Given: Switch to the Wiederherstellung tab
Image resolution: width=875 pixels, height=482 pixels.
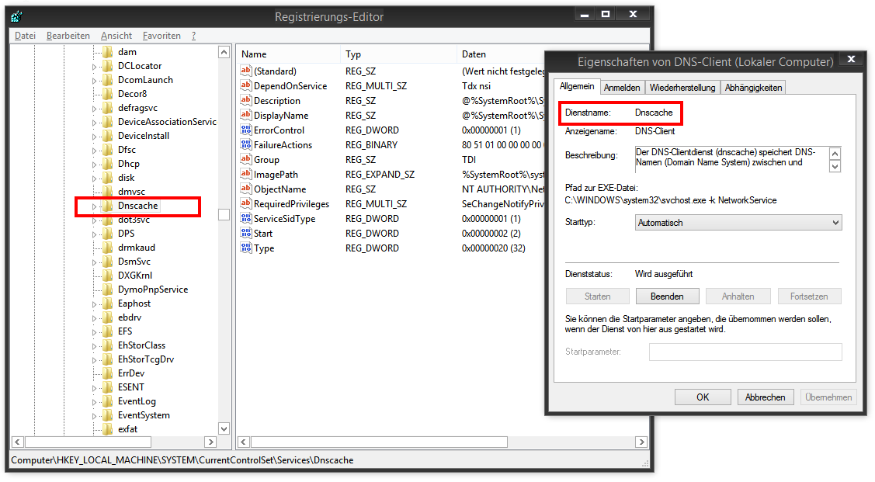Looking at the screenshot, I should pos(682,88).
